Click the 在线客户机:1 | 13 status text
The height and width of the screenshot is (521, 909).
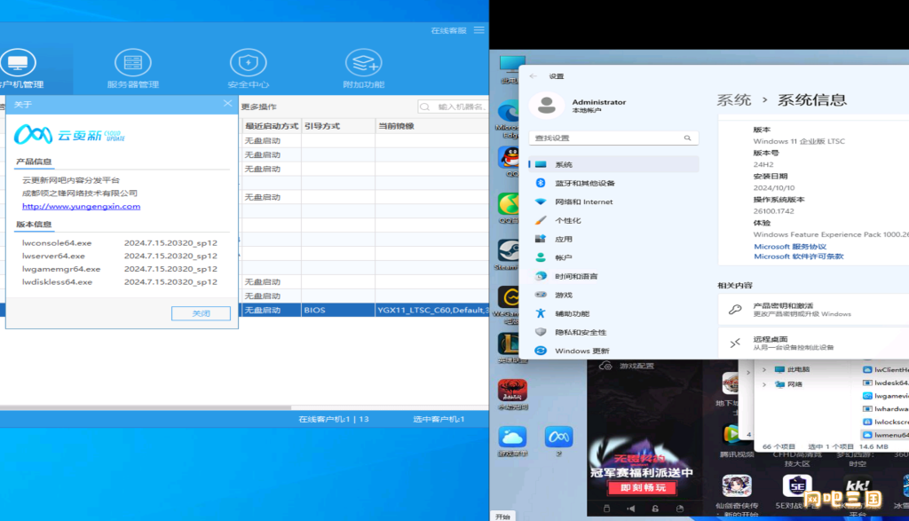334,419
